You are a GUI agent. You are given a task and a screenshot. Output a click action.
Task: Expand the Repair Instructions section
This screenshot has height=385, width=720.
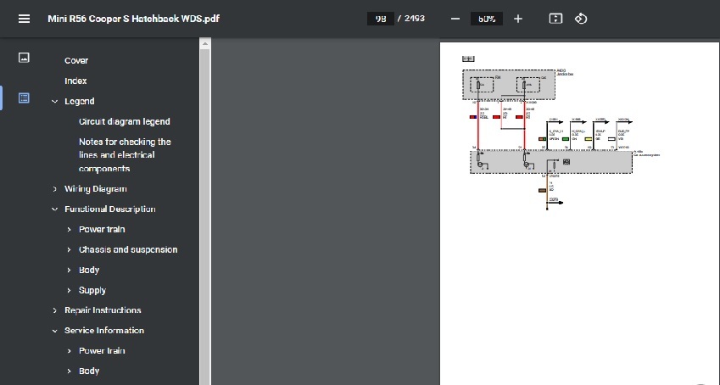coord(54,310)
